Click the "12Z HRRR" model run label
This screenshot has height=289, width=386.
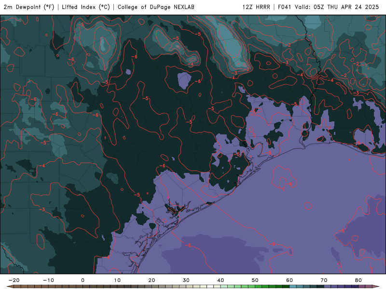click(x=256, y=7)
